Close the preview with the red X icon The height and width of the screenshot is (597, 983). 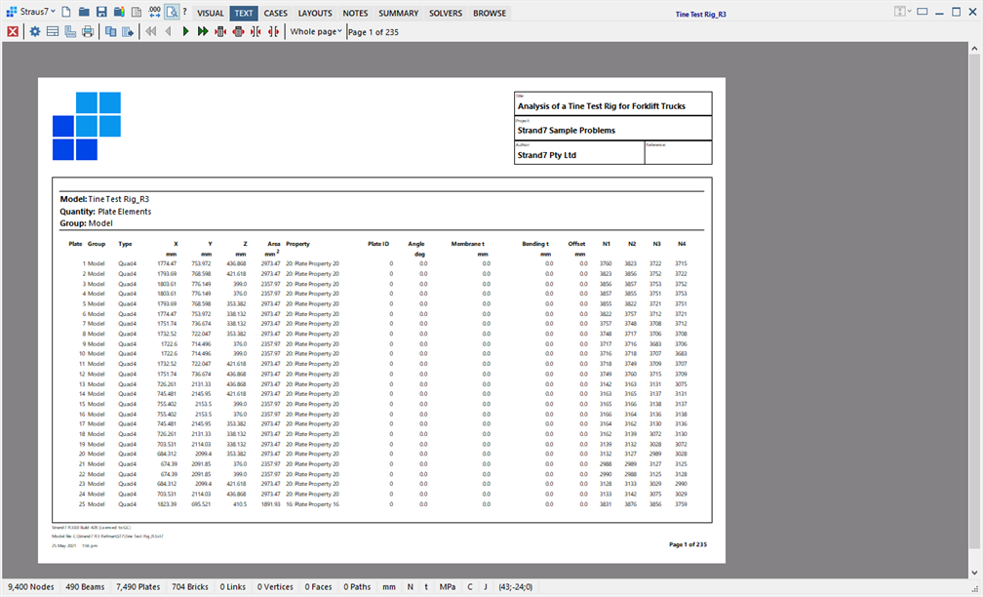point(13,31)
